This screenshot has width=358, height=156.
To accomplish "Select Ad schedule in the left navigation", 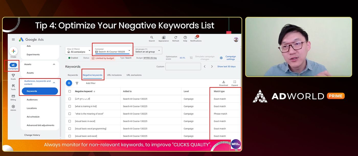I will pos(33,117).
